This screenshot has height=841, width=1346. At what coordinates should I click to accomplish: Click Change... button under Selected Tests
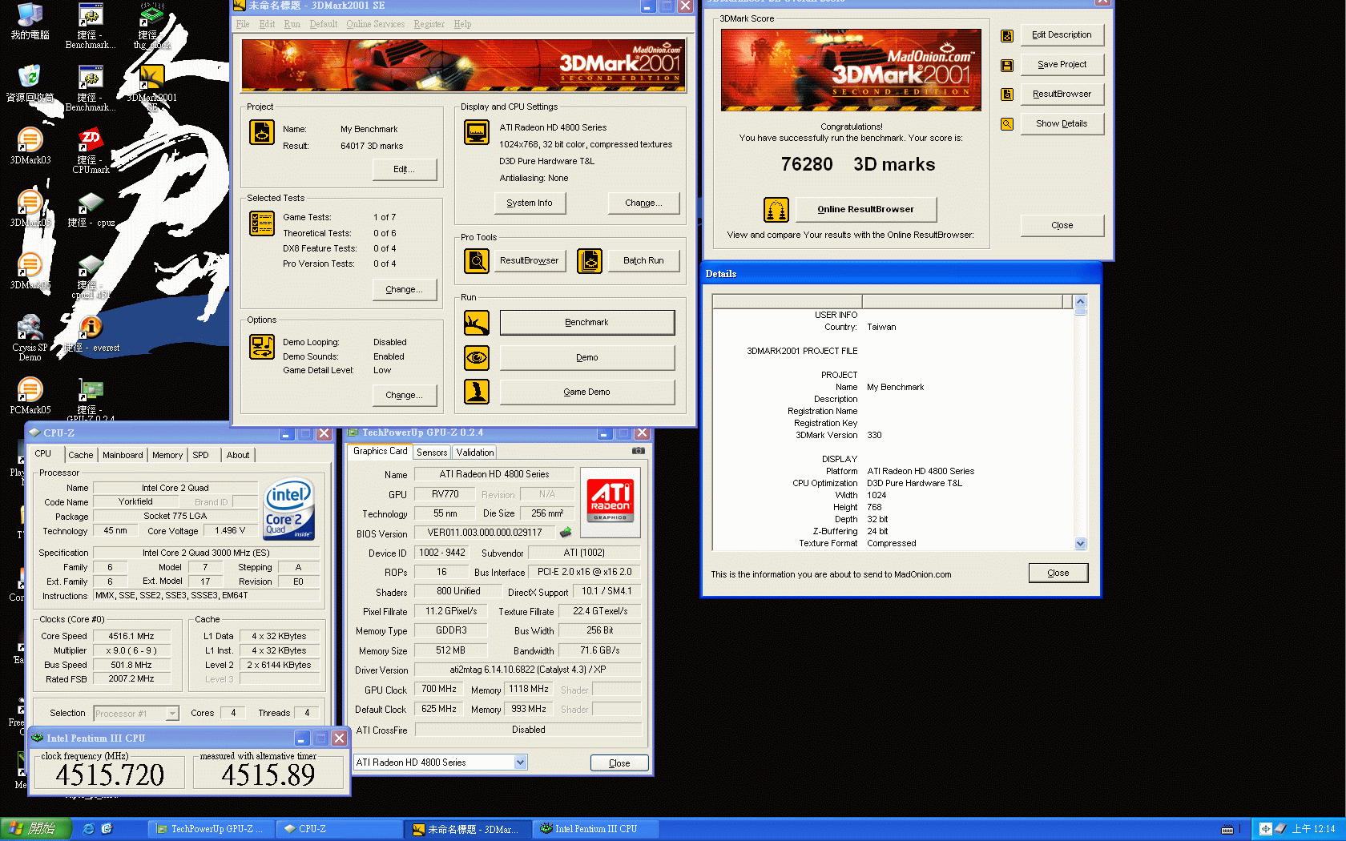pos(405,290)
